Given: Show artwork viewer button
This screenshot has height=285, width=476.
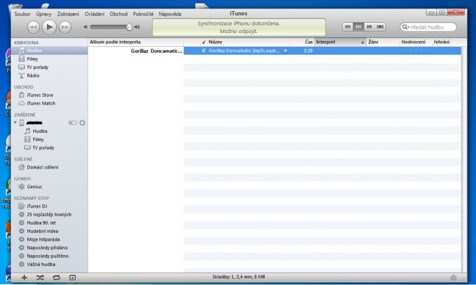Looking at the screenshot, I should 72,277.
